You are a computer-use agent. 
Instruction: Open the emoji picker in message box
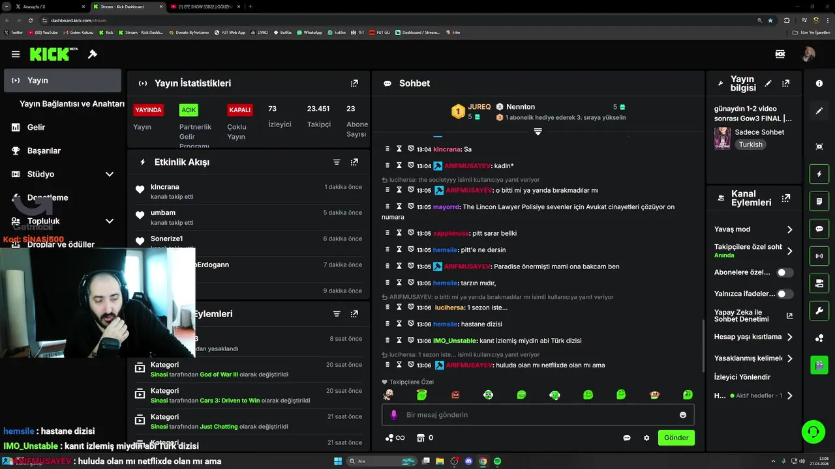click(x=683, y=415)
